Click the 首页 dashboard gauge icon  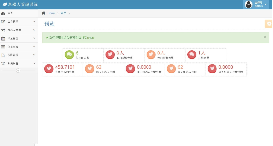3,13
